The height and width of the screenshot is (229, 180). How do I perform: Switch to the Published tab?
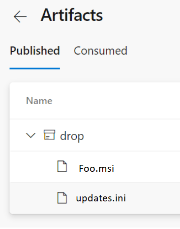coord(35,51)
